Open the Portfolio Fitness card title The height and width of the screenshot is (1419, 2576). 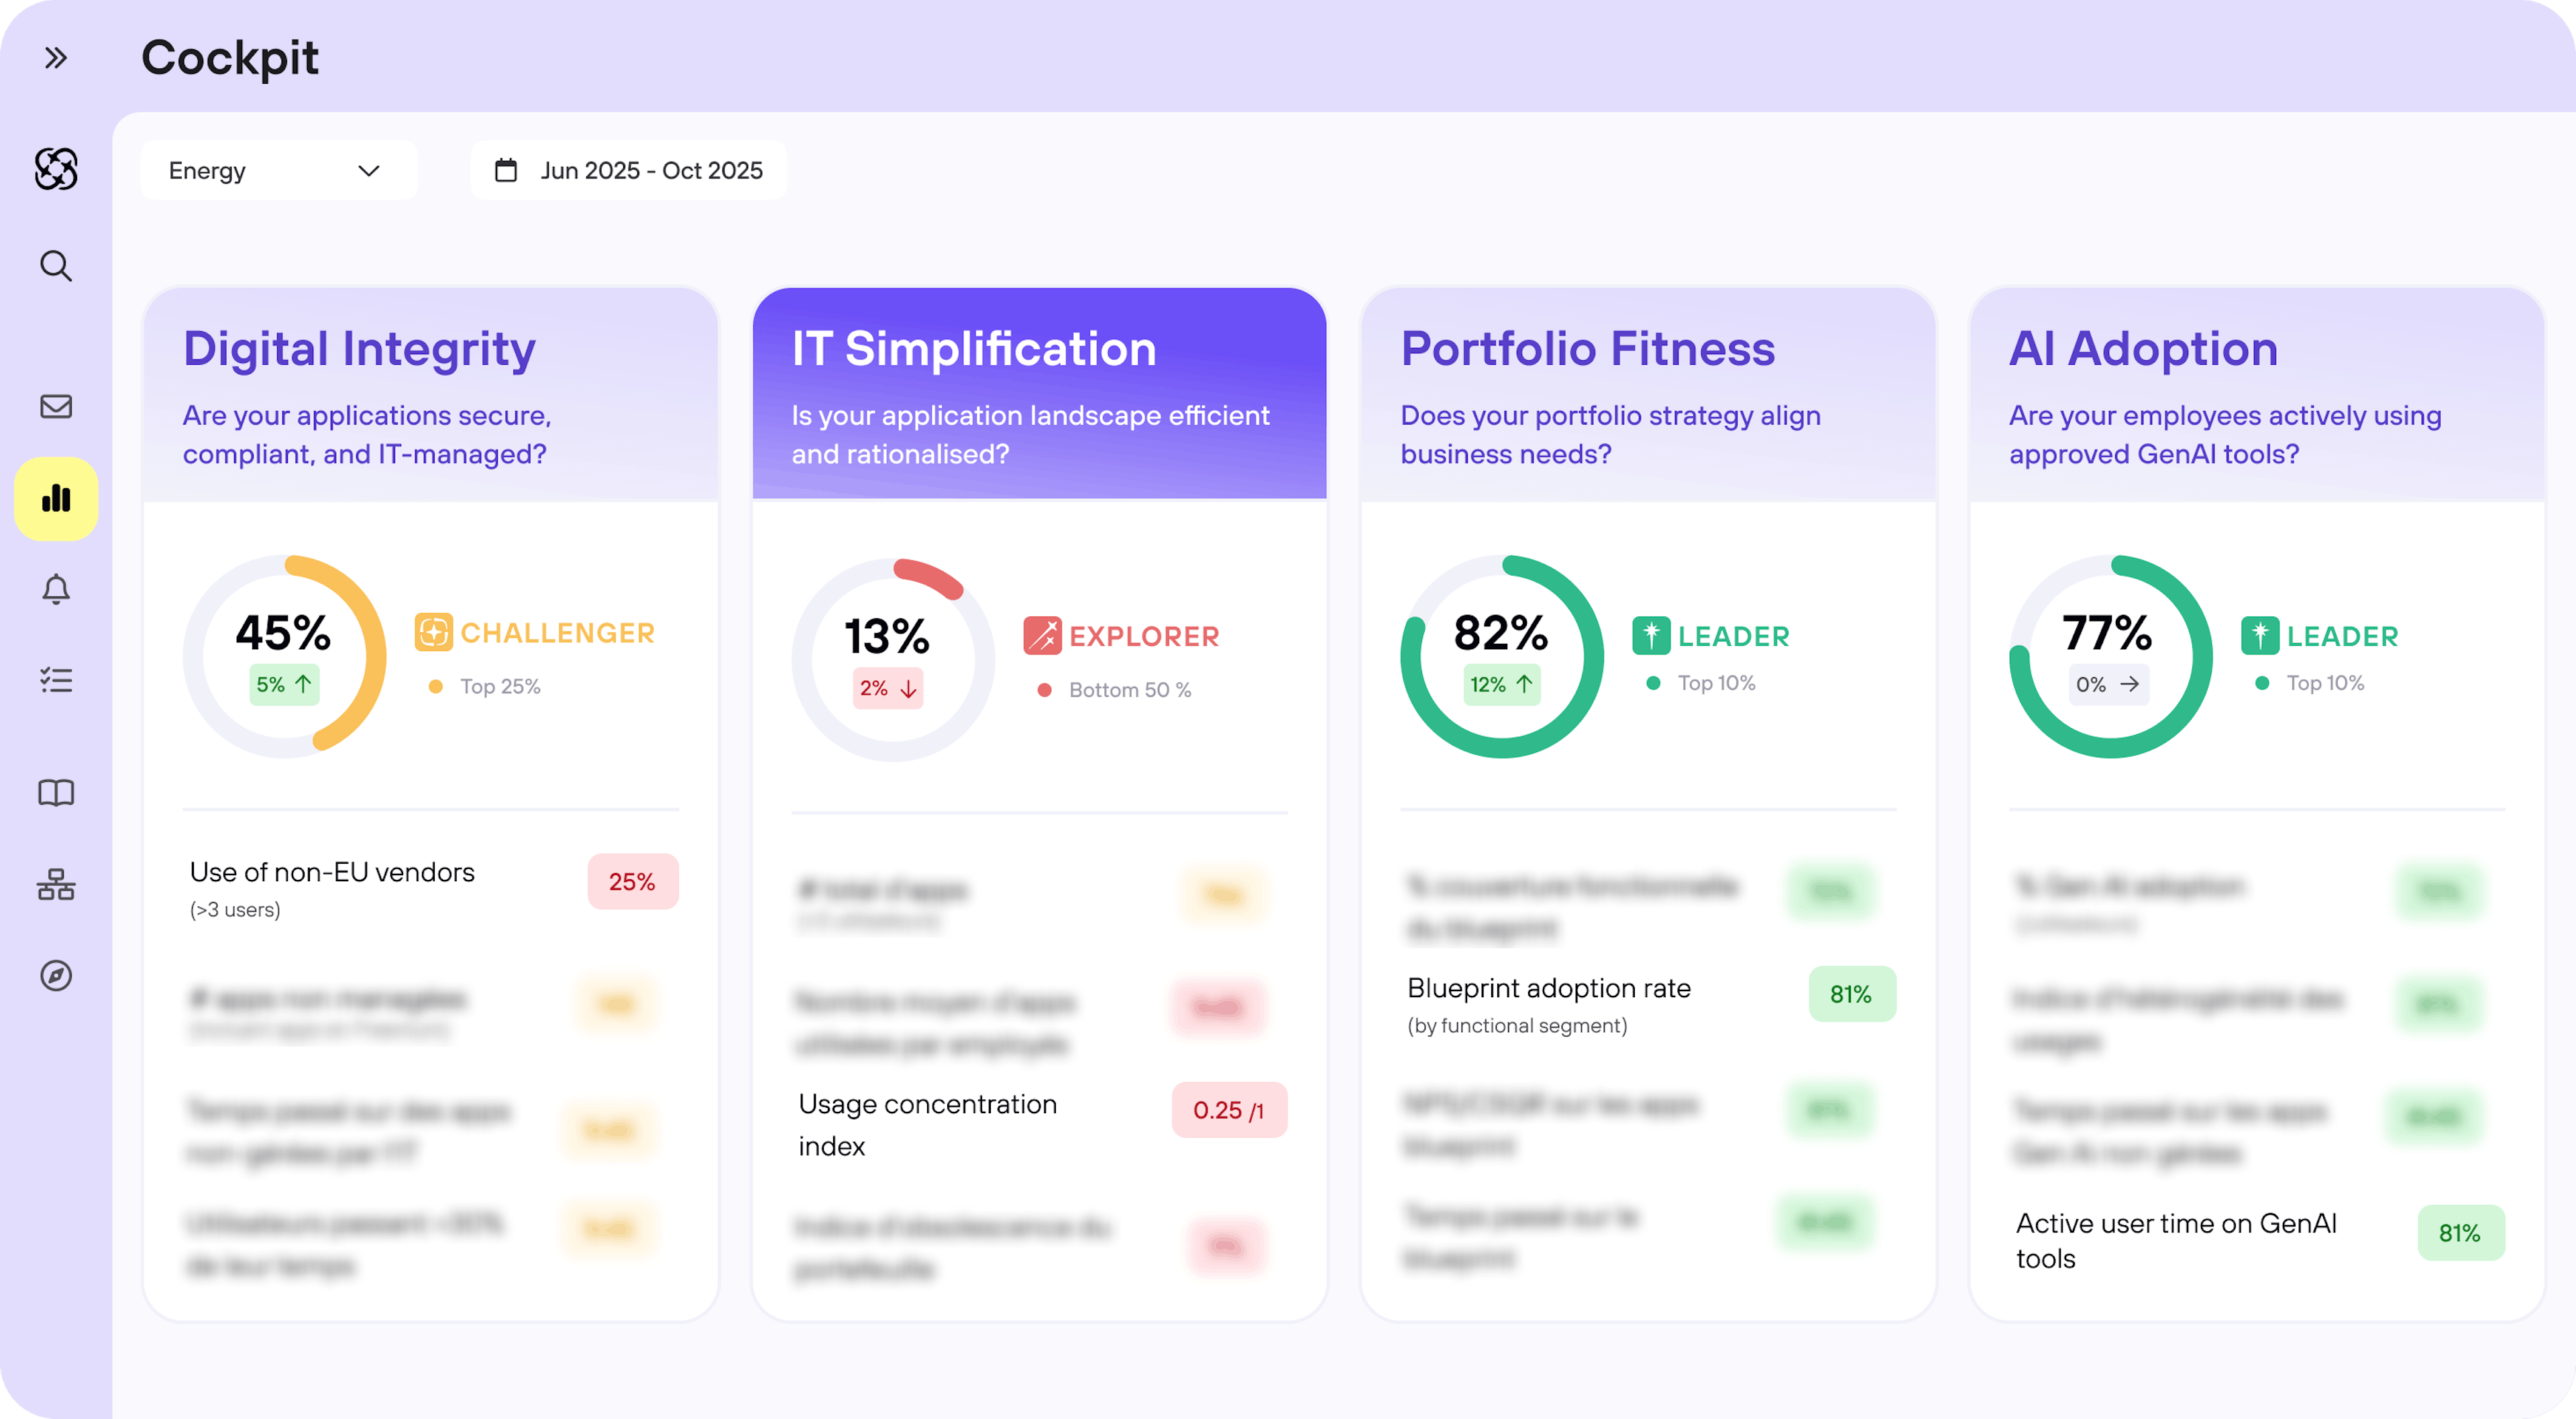(1587, 349)
